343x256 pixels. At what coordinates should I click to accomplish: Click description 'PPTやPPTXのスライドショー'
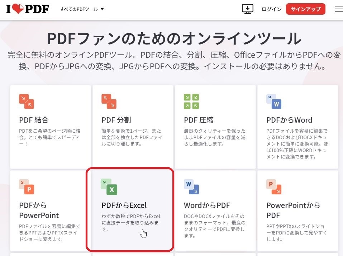[297, 233]
